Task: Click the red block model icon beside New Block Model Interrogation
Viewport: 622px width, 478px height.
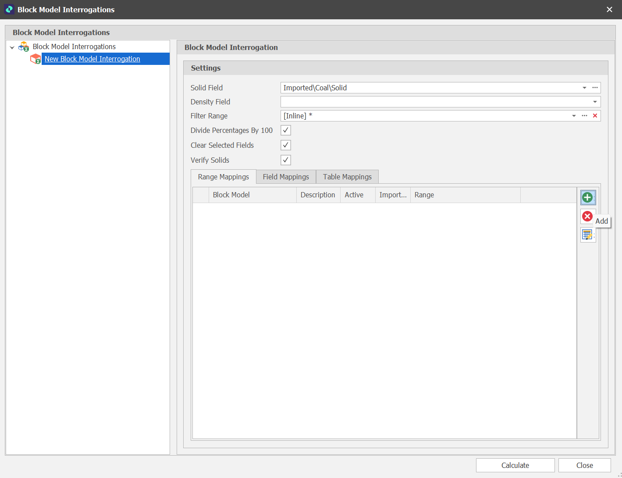Action: [x=36, y=59]
